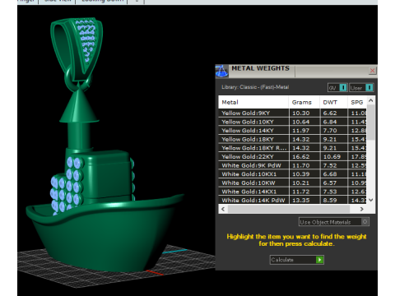Click the 10.64 grams value
Viewport: 395px width, 296px height.
[301, 122]
